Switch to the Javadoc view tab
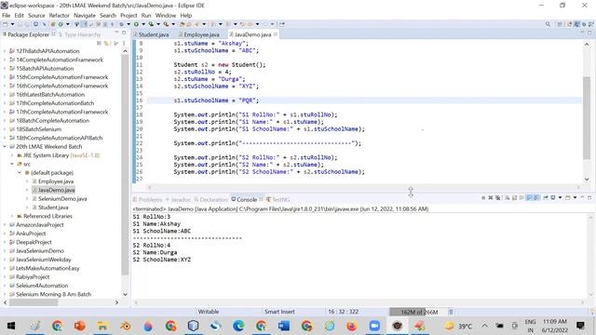 [x=178, y=199]
